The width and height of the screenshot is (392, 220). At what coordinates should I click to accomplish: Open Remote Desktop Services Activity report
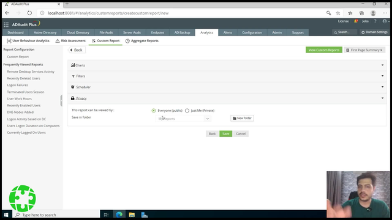(x=31, y=71)
